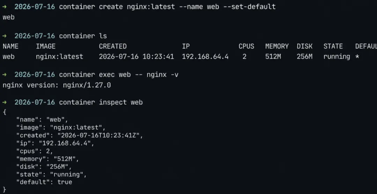Click the "web" output below the create command
The width and height of the screenshot is (377, 194).
click(9, 17)
